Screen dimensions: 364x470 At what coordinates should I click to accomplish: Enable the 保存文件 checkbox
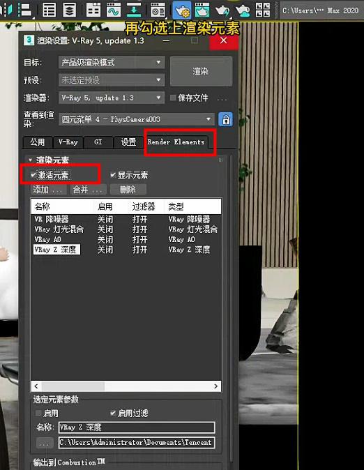(x=173, y=98)
